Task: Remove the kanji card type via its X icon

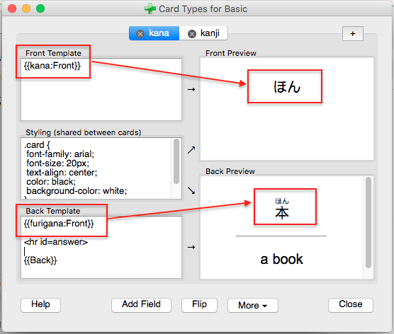Action: [192, 34]
